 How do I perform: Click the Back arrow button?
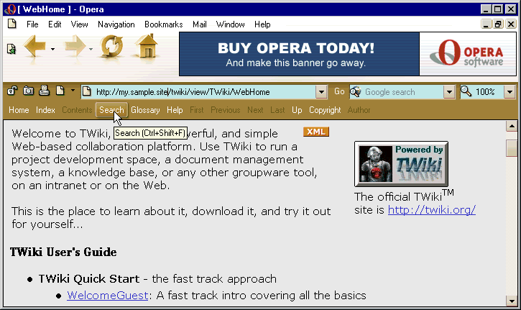click(x=34, y=48)
